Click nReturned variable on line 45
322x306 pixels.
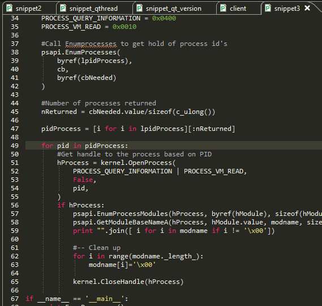click(59, 112)
